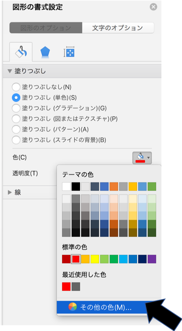Select 塗りつぶし (図またはテクスチャ) option

click(16, 119)
